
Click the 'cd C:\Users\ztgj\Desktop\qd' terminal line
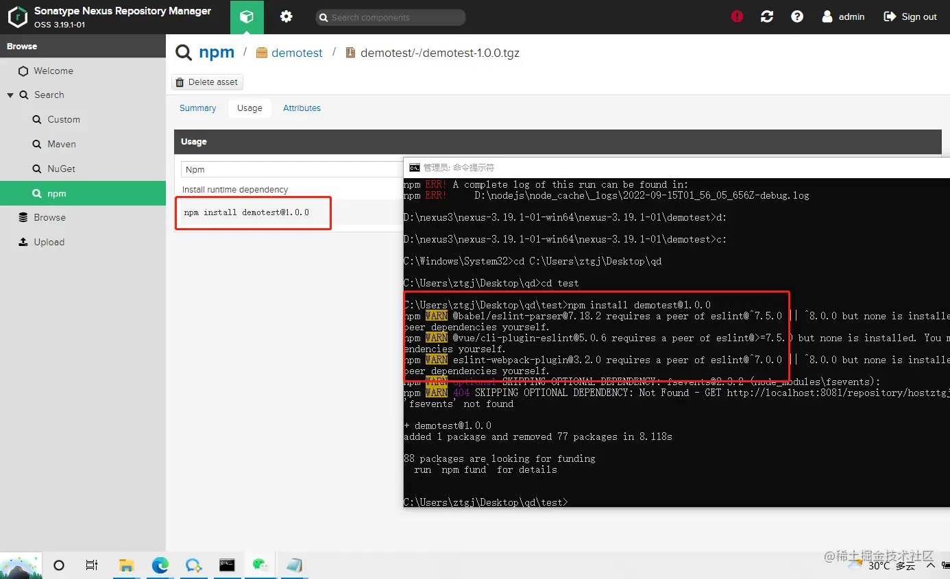coord(533,261)
